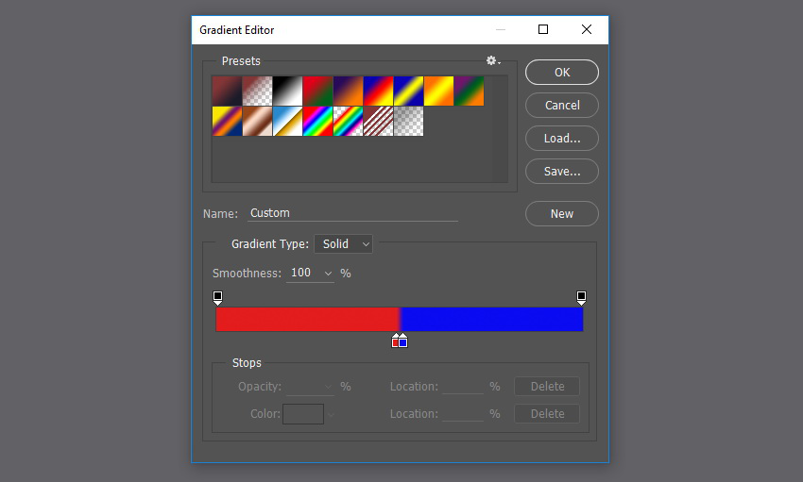Viewport: 803px width, 482px height.
Task: Close the Gradient Editor window
Action: point(587,29)
